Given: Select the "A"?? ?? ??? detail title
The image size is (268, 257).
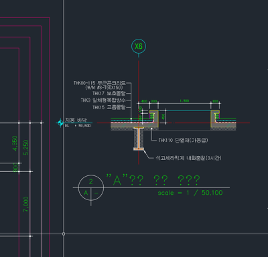Looking at the screenshot, I should [153, 180].
